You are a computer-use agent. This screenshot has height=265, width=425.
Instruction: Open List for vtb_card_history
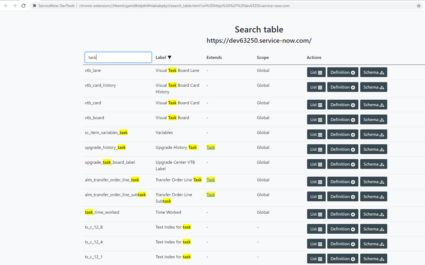pyautogui.click(x=316, y=87)
